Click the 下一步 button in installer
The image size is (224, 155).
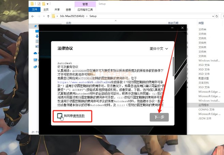pyautogui.click(x=159, y=117)
